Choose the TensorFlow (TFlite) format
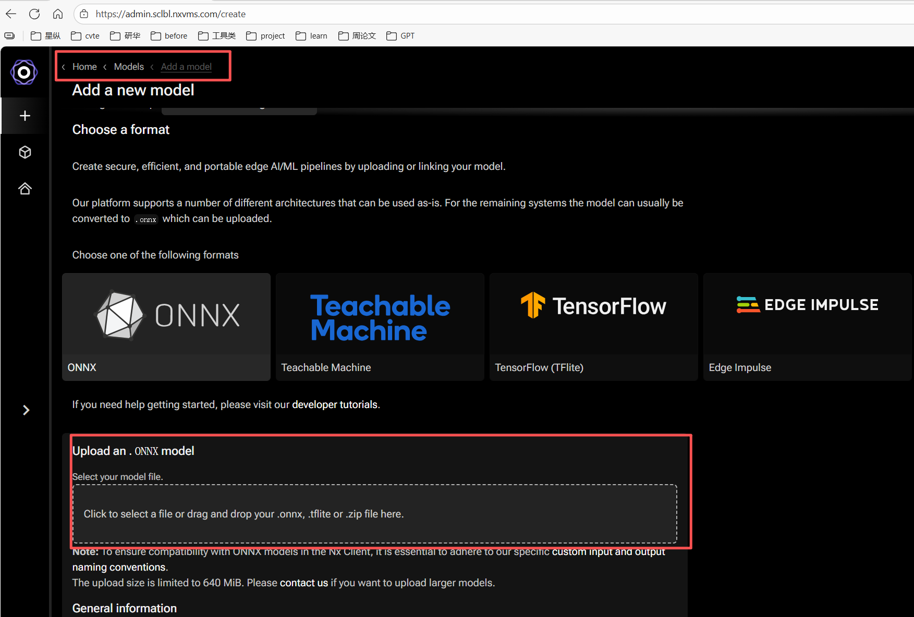The image size is (914, 617). click(x=593, y=327)
